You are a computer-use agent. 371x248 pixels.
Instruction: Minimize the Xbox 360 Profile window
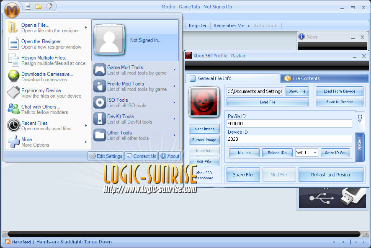(x=355, y=56)
